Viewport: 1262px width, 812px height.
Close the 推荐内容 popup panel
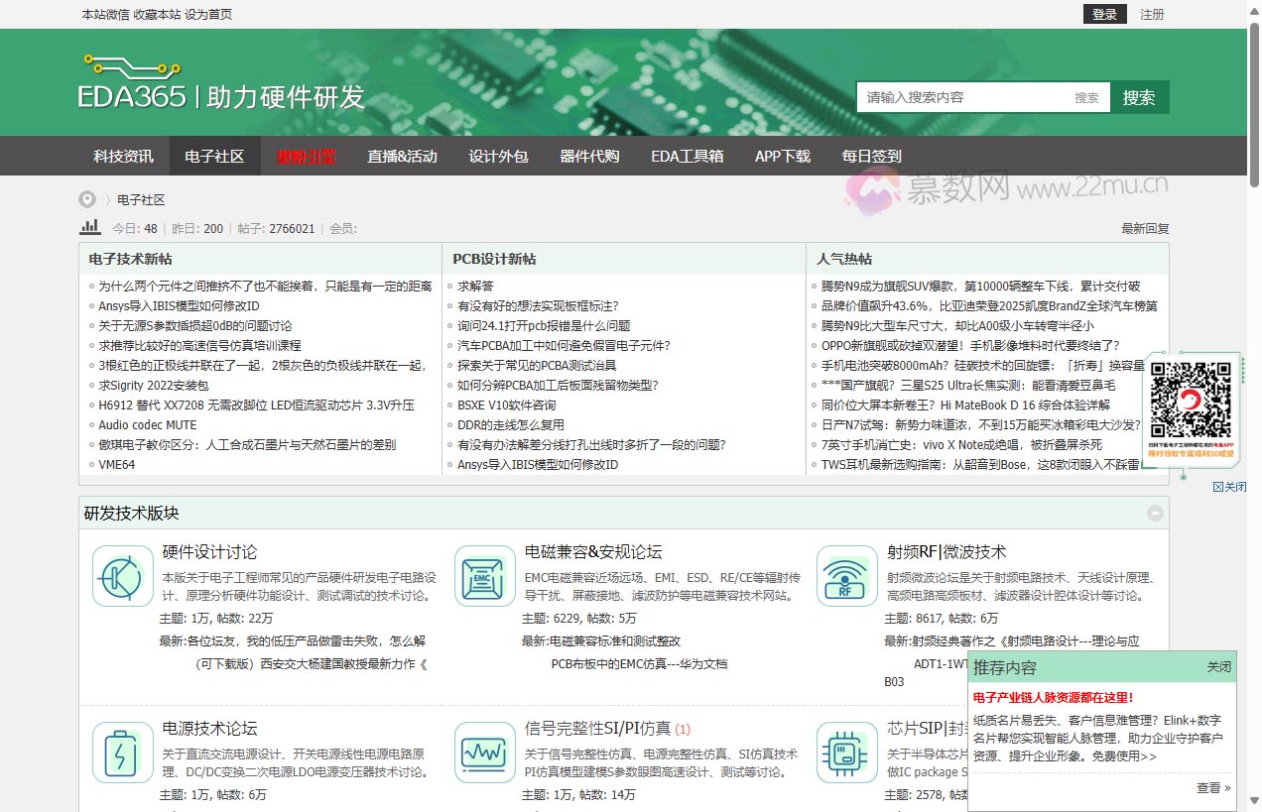click(x=1218, y=667)
